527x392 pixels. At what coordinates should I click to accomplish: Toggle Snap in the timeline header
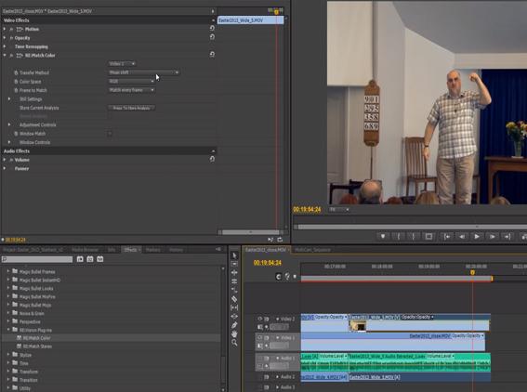[278, 277]
